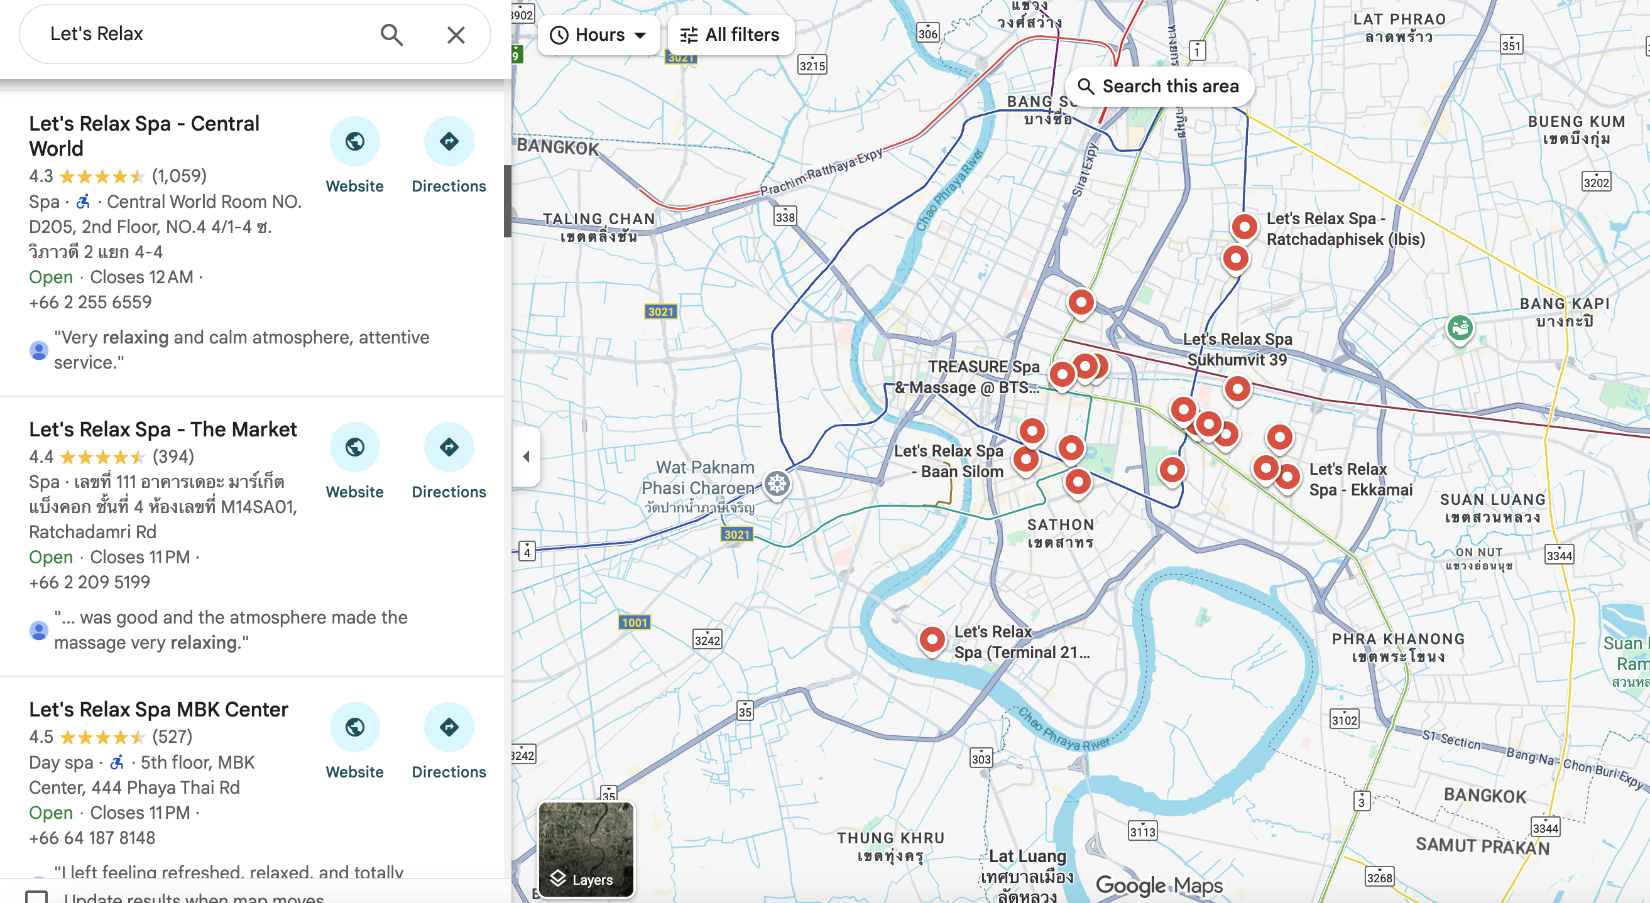Select the Let's Relax Spa Ratchadaphisek (Ibis) pin

pos(1244,226)
